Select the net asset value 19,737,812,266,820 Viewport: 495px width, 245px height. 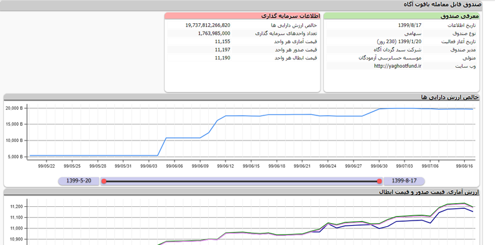pos(207,25)
